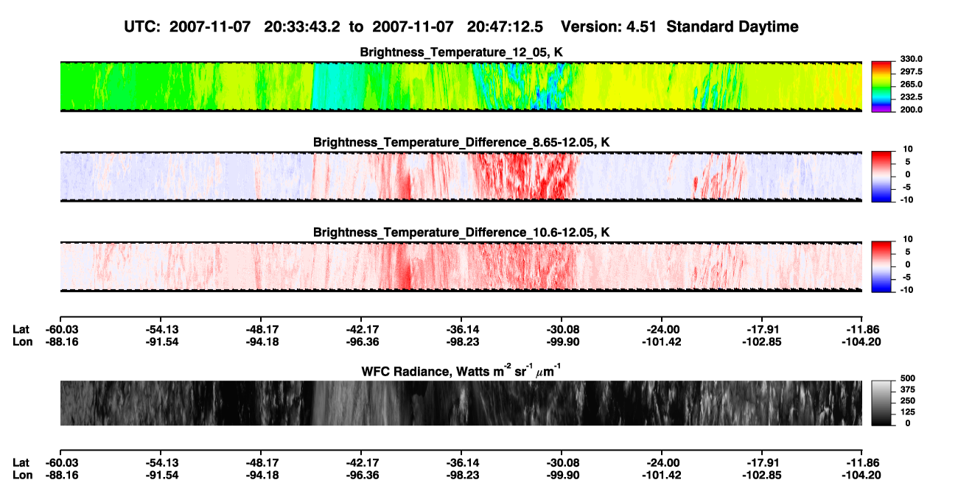Select the 'WFC Radiance, Watts m-2 sr-1 µm-1' title
The width and height of the screenshot is (958, 491).
(461, 370)
